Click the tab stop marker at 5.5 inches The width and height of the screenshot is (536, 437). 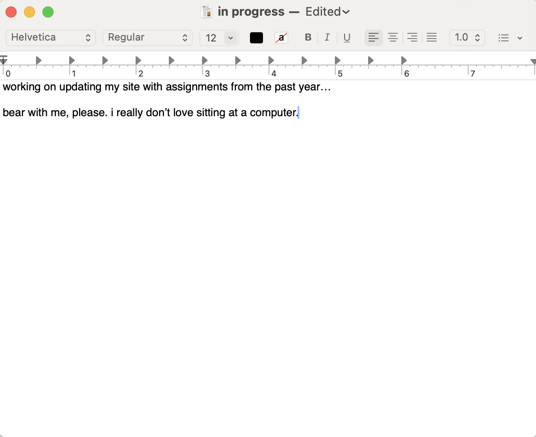[370, 60]
